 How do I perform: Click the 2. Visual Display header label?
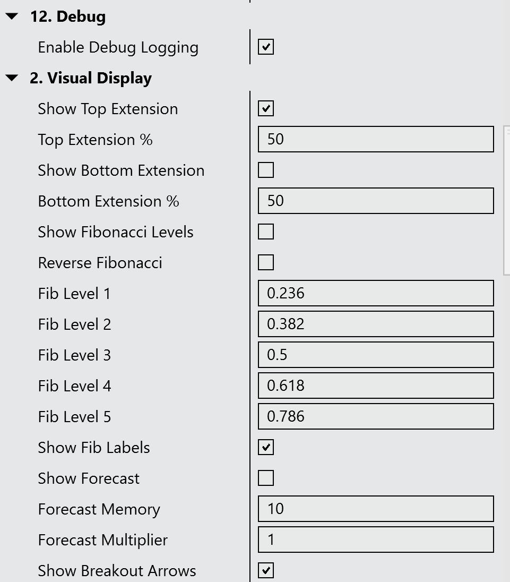tap(91, 79)
